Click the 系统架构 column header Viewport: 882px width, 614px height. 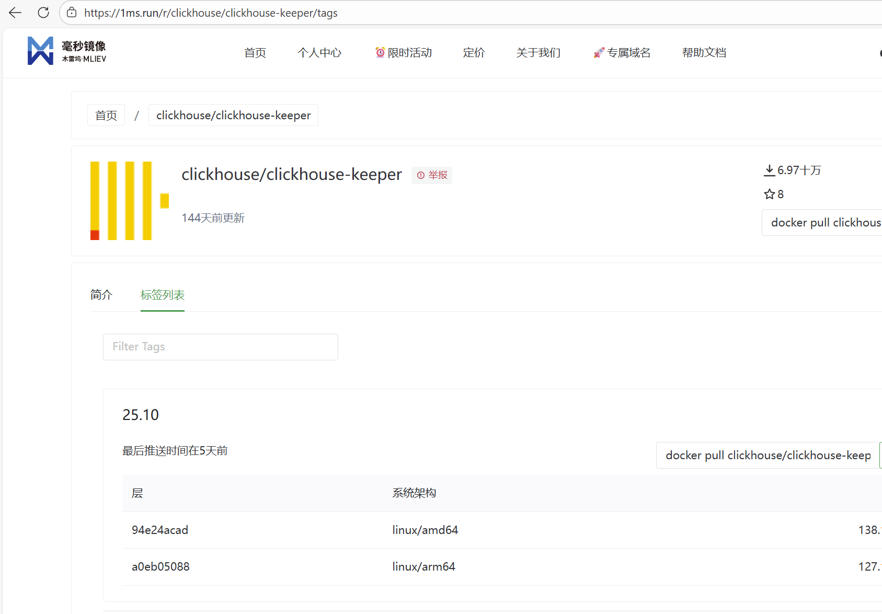click(x=414, y=493)
